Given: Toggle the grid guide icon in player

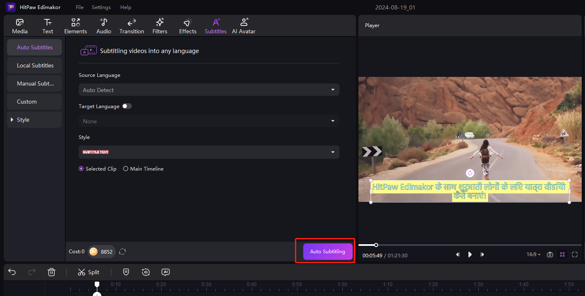Looking at the screenshot, I should point(562,255).
